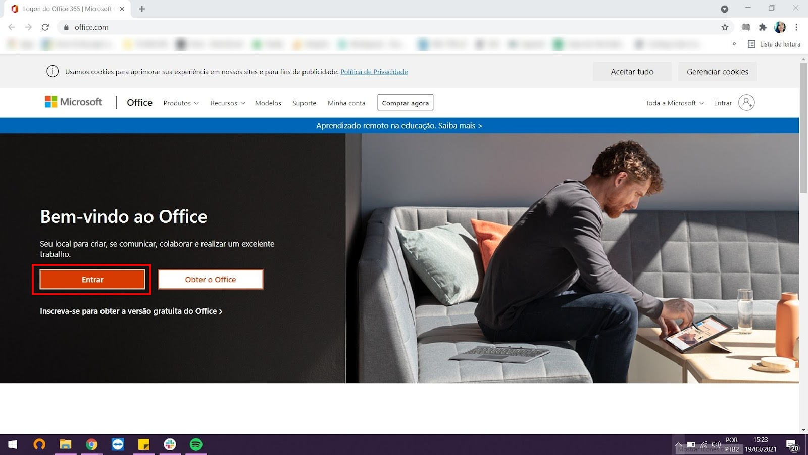Open Slack from the taskbar
Screen dimensions: 808x455
[x=170, y=444]
